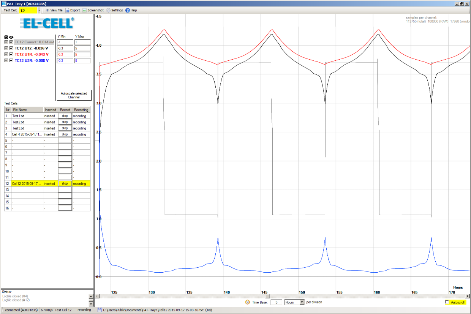Click Y Min field for TC12 U1R

(65, 55)
